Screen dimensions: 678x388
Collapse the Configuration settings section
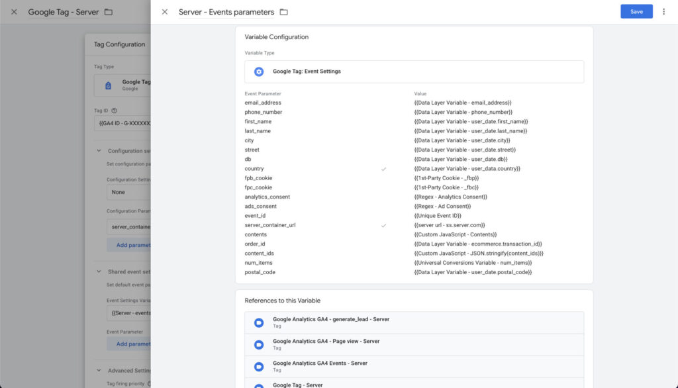pyautogui.click(x=99, y=151)
